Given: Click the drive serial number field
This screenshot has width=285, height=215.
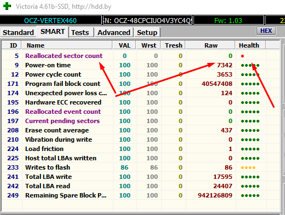Looking at the screenshot, I should [147, 20].
